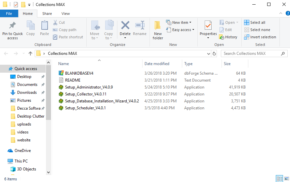Create a New folder
This screenshot has height=182, width=290.
pos(158,30)
